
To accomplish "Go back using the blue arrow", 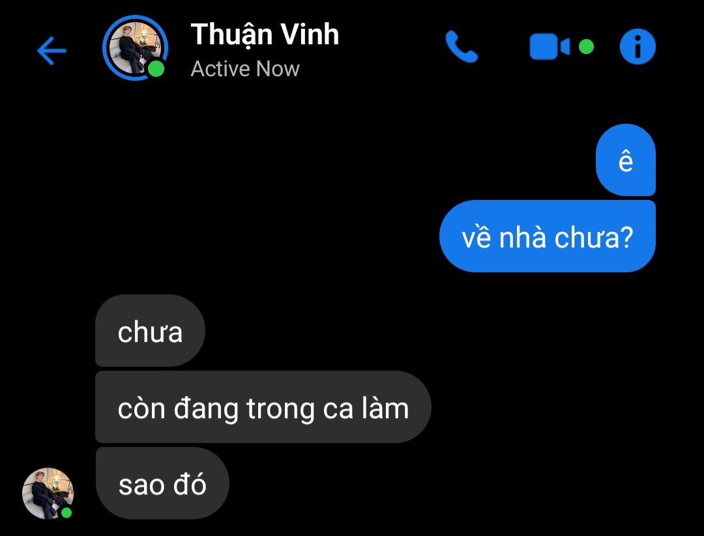I will 51,50.
